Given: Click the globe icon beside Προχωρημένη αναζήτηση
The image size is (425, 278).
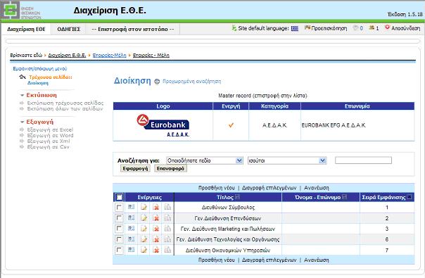Looking at the screenshot, I should (157, 82).
